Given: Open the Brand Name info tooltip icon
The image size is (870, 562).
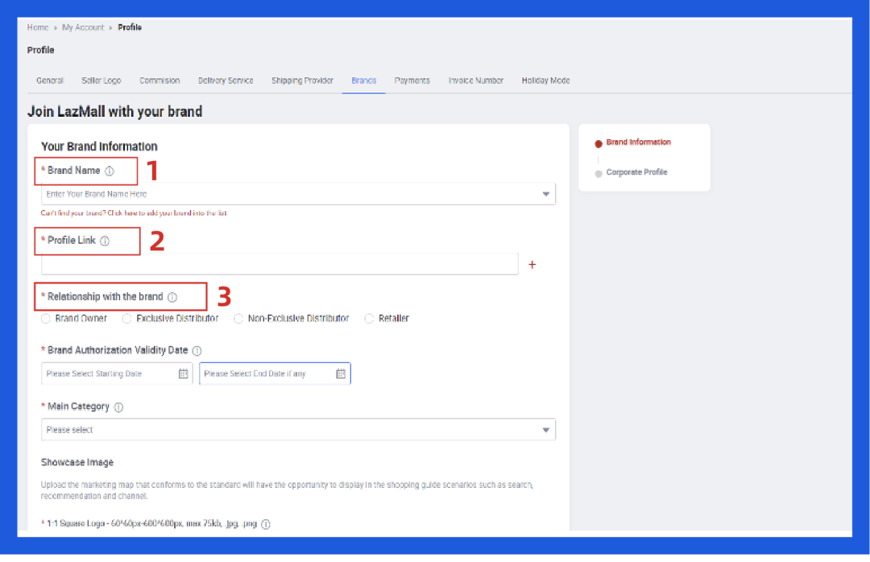Looking at the screenshot, I should 110,171.
